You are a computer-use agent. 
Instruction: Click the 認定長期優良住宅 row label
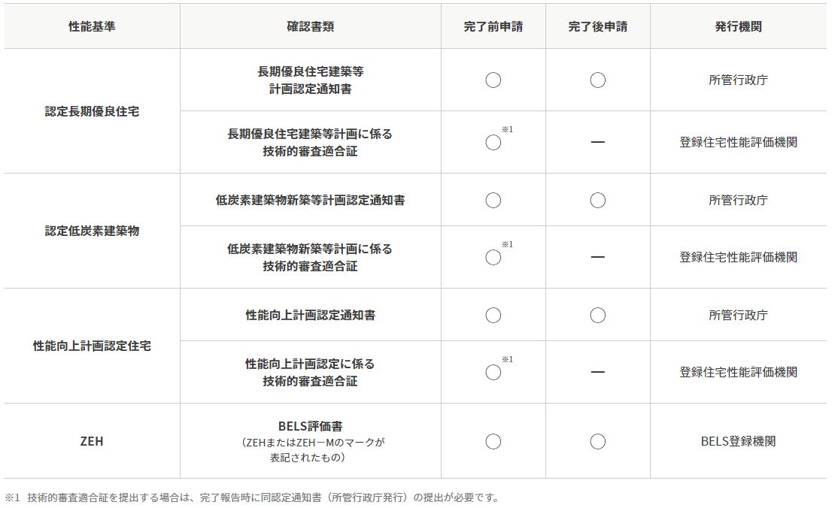(92, 111)
